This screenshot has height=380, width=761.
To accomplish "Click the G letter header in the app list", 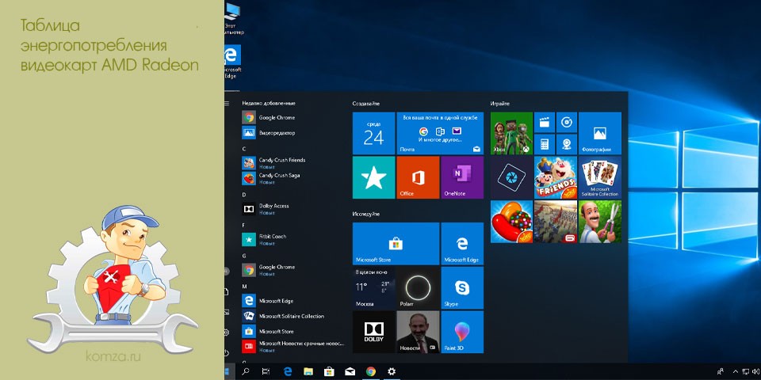I will tap(244, 256).
